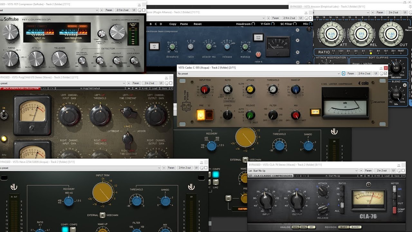
Task: Click undo arrow in PuigChild Waves toolbar
Action: 44,88
